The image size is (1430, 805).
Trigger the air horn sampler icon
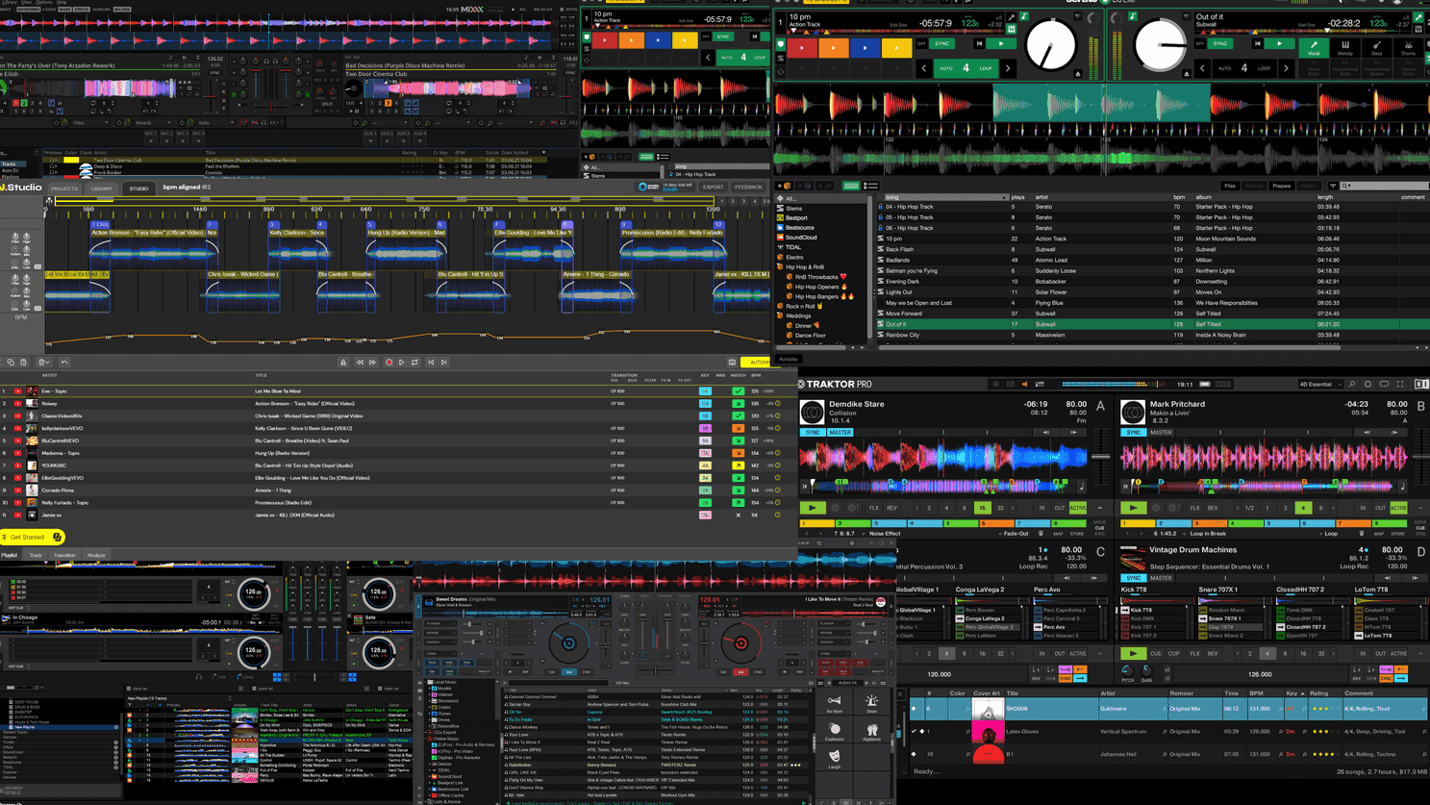[835, 701]
